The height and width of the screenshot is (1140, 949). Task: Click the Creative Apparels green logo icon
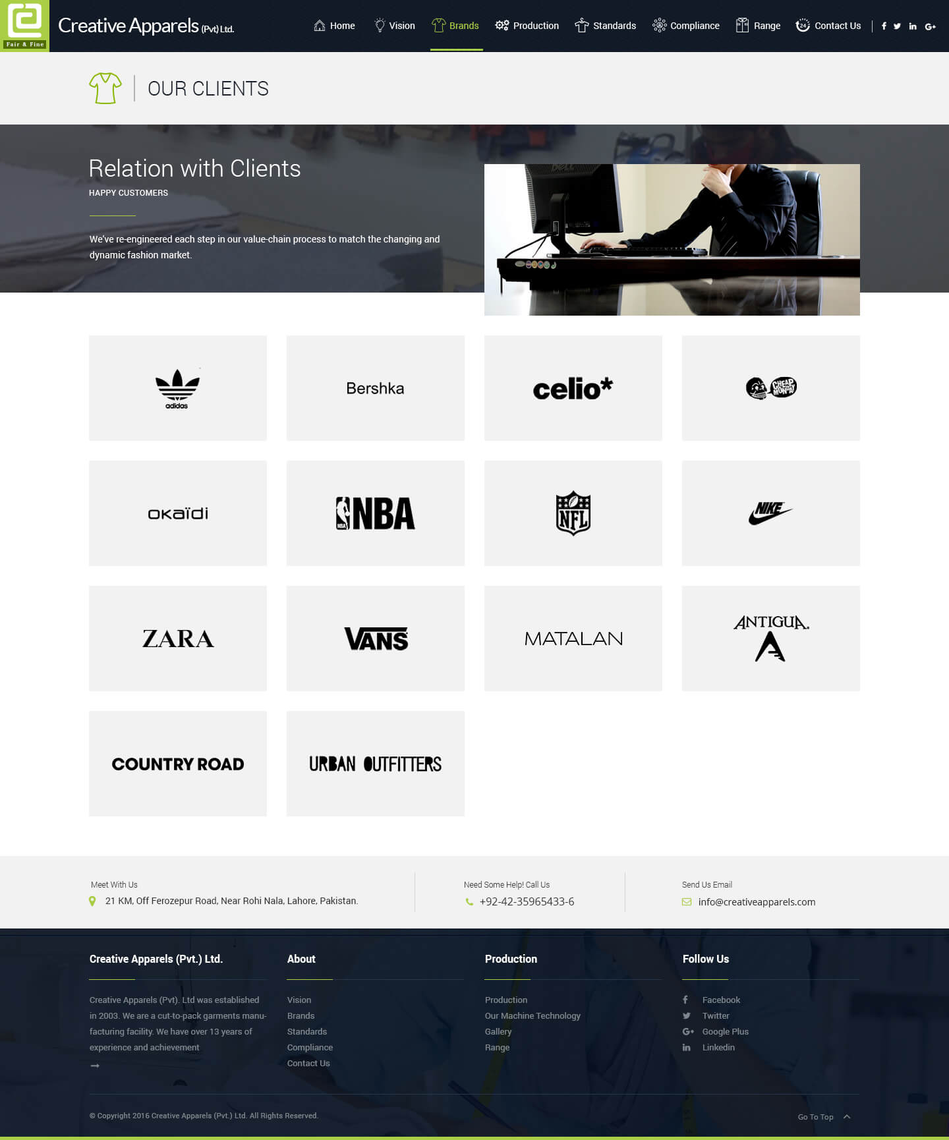tap(24, 26)
